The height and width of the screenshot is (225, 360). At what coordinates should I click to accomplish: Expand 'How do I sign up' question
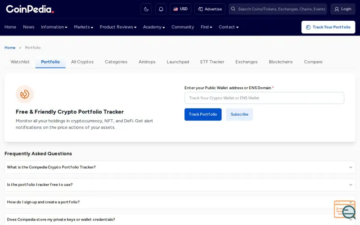click(180, 202)
